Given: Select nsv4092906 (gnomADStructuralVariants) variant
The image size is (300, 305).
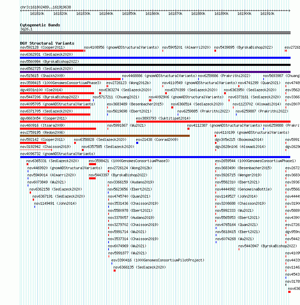Looking at the screenshot, I should click(x=186, y=97).
